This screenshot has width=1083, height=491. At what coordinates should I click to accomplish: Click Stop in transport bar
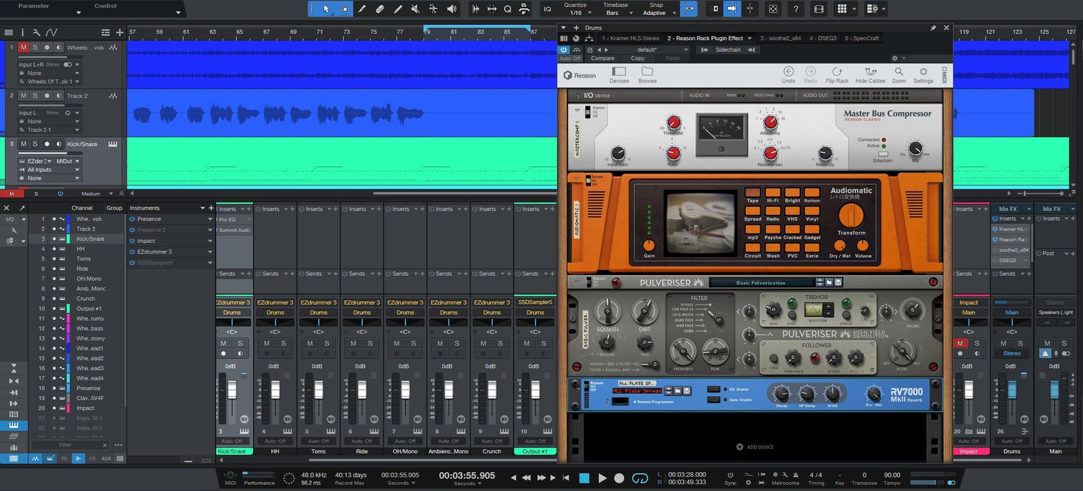tap(585, 477)
